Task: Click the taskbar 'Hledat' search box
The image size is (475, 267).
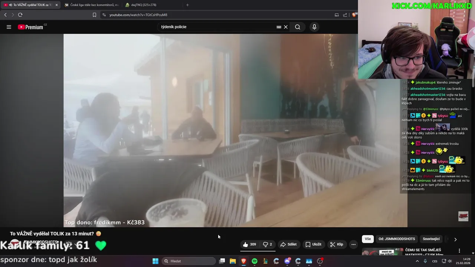Action: (189, 261)
